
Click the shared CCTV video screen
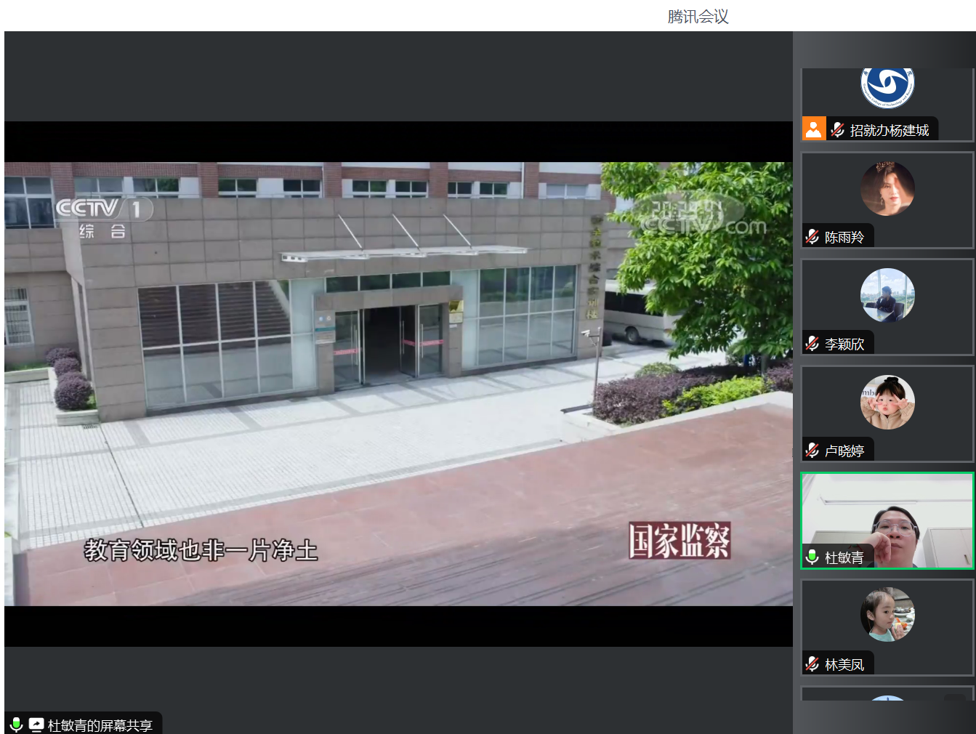coord(398,384)
